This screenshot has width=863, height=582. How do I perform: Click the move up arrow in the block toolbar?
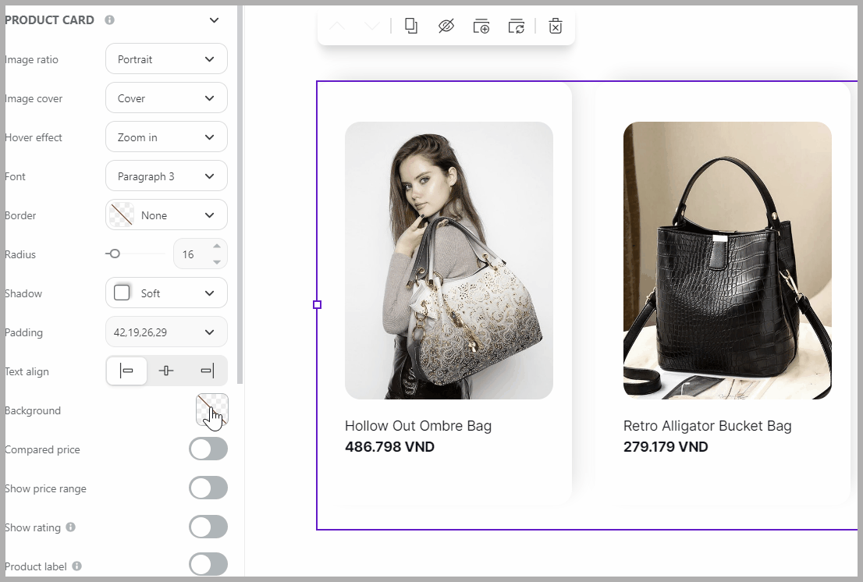pos(337,26)
